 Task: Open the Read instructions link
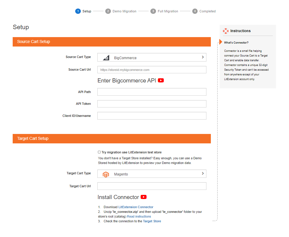[139, 216]
